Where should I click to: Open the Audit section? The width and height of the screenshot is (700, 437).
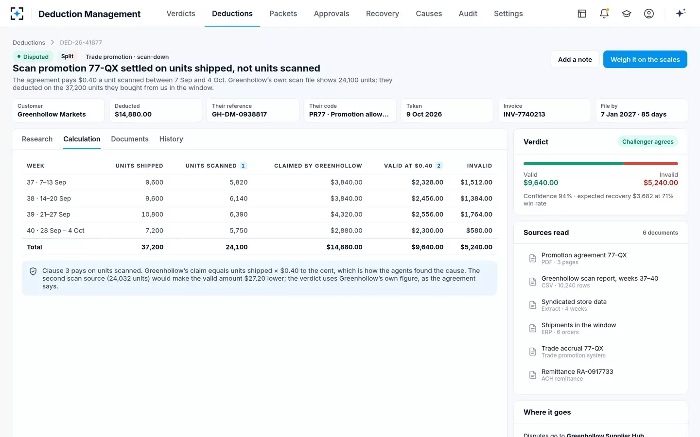click(468, 14)
